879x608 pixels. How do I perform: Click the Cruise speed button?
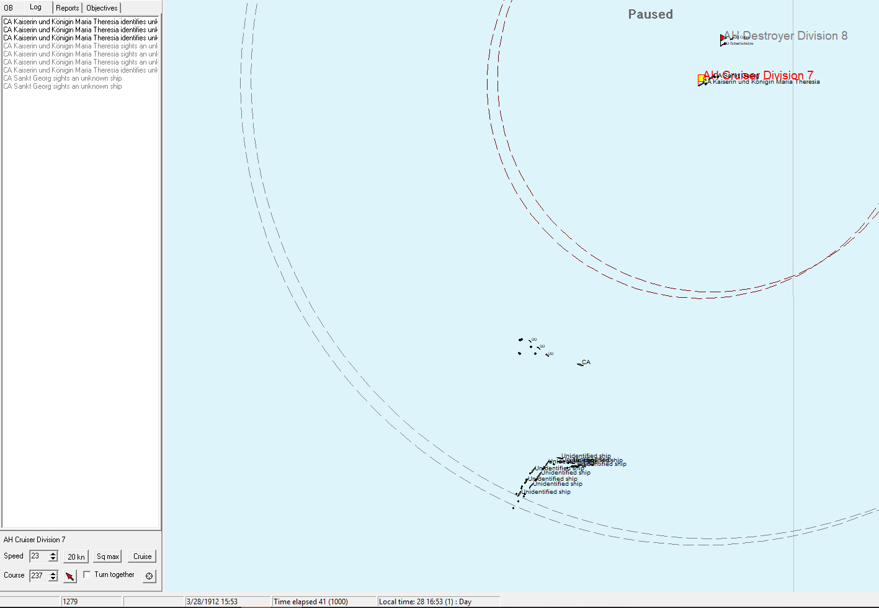142,557
